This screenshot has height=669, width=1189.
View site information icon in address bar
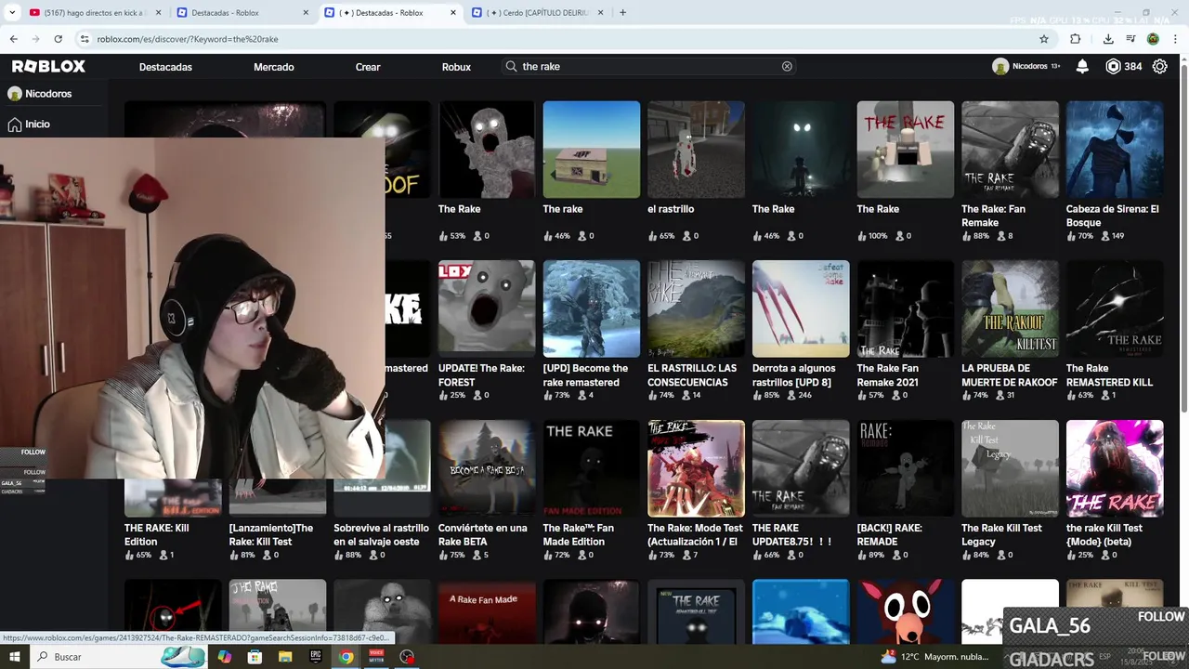pyautogui.click(x=85, y=39)
